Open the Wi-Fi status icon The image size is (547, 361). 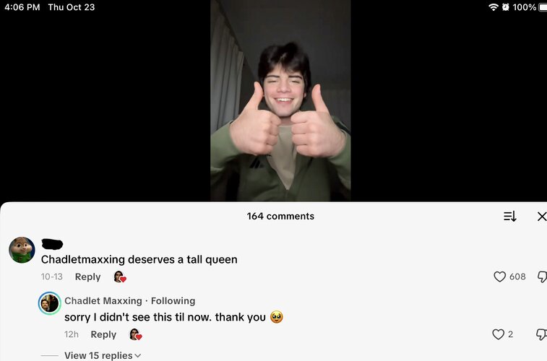[494, 7]
